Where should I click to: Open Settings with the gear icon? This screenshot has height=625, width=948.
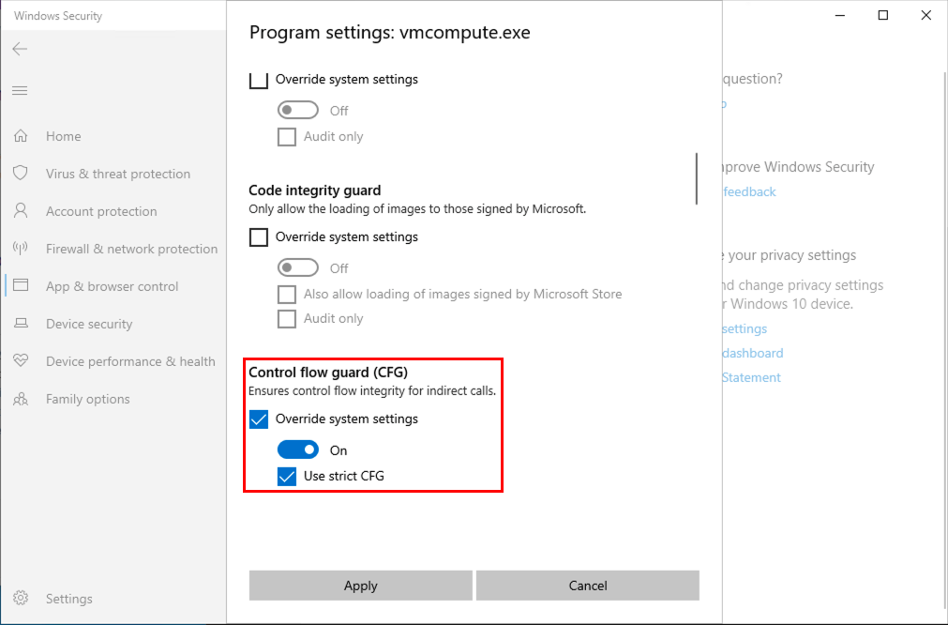pyautogui.click(x=21, y=599)
